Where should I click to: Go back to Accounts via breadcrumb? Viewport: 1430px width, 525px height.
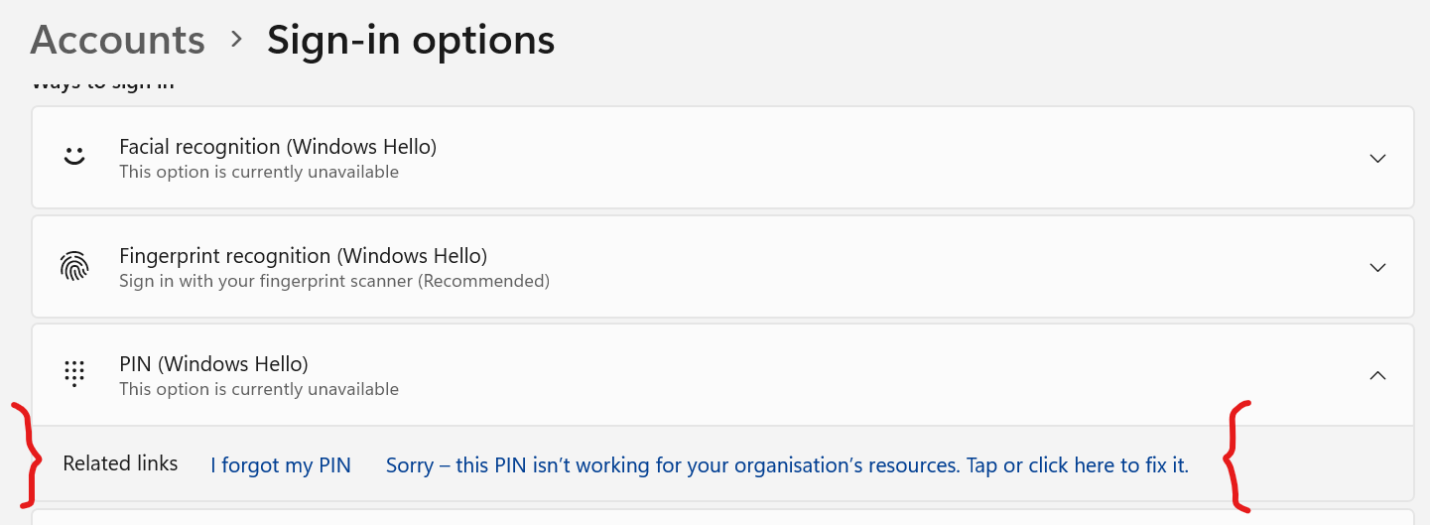tap(117, 40)
